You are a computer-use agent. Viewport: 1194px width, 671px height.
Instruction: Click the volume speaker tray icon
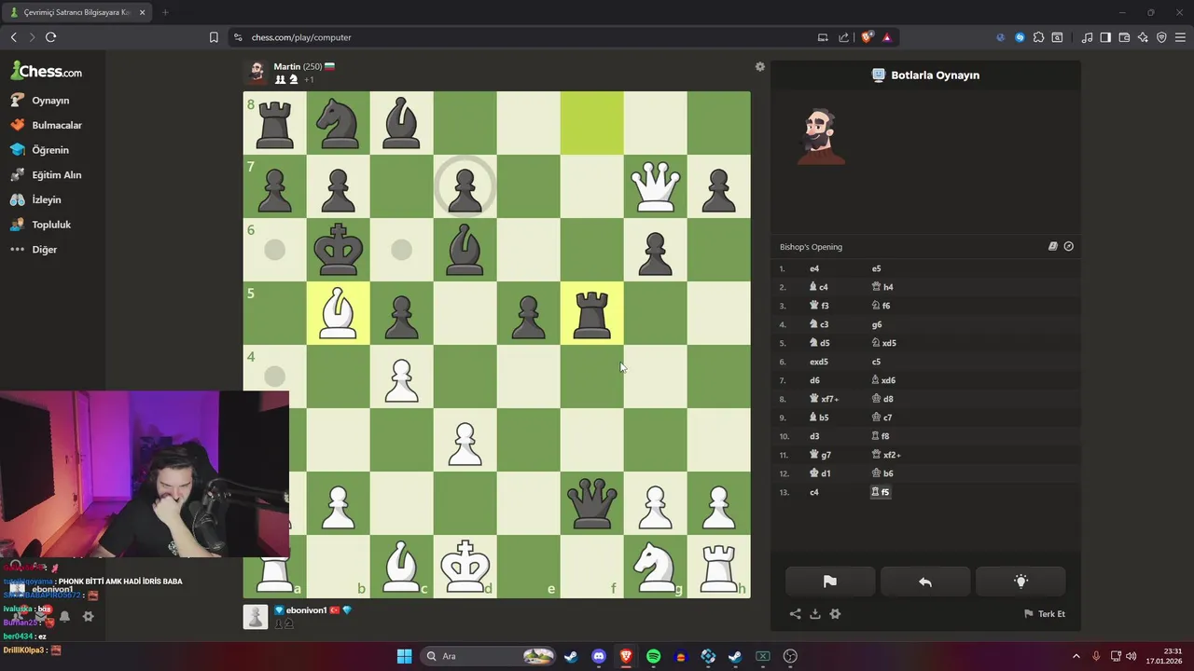(1131, 656)
